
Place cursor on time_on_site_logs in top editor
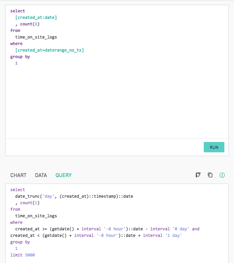(36, 37)
